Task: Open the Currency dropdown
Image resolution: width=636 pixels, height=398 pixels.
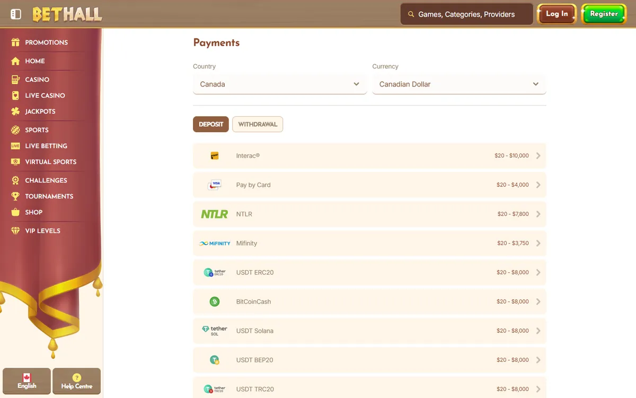Action: [x=459, y=84]
